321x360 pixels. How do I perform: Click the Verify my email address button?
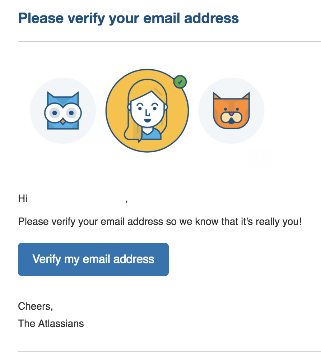pyautogui.click(x=93, y=259)
